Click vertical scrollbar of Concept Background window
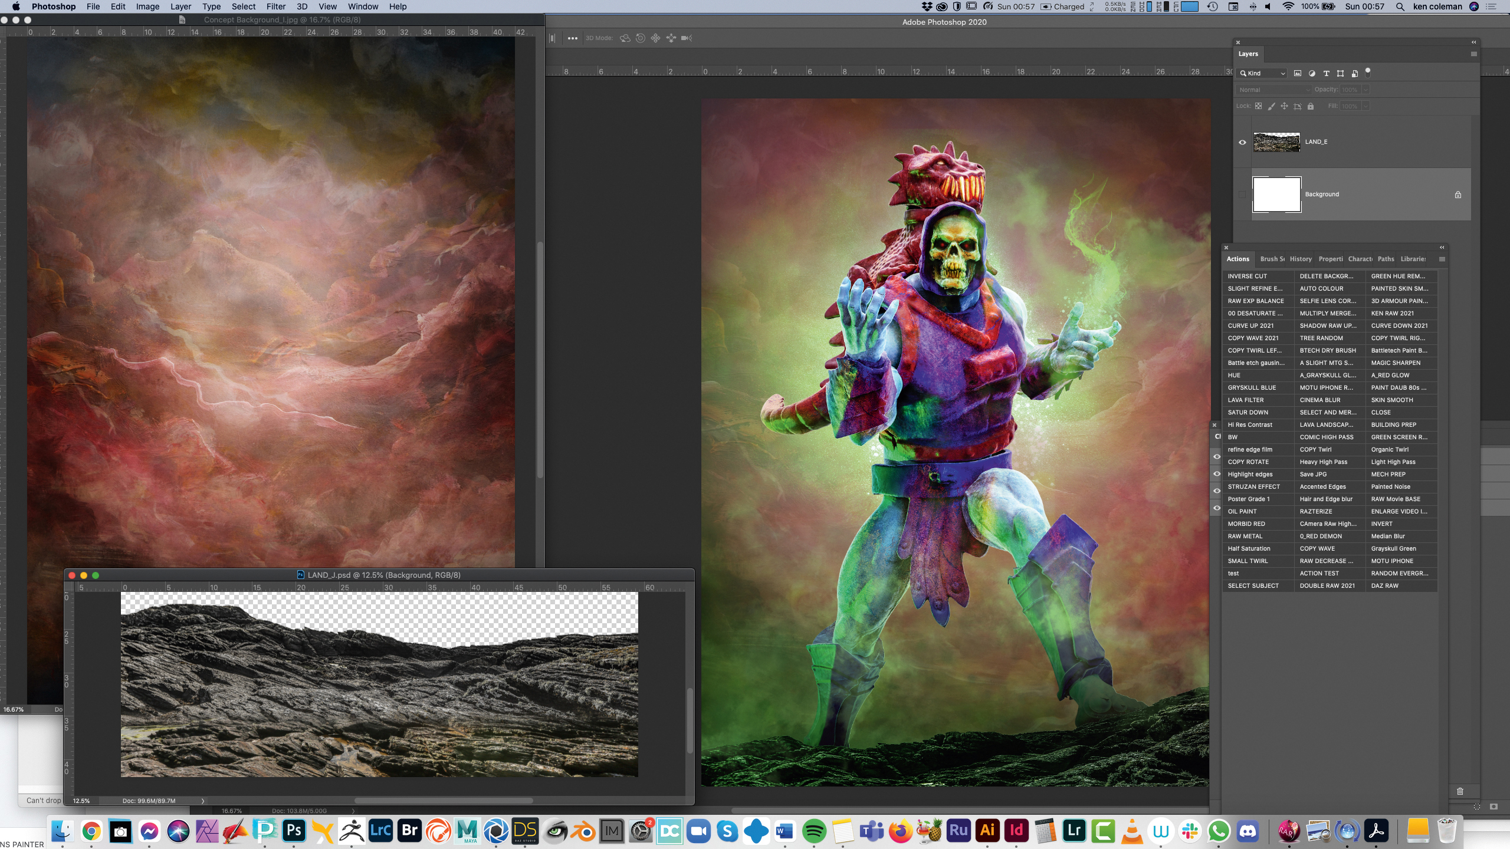1510x849 pixels. point(540,360)
